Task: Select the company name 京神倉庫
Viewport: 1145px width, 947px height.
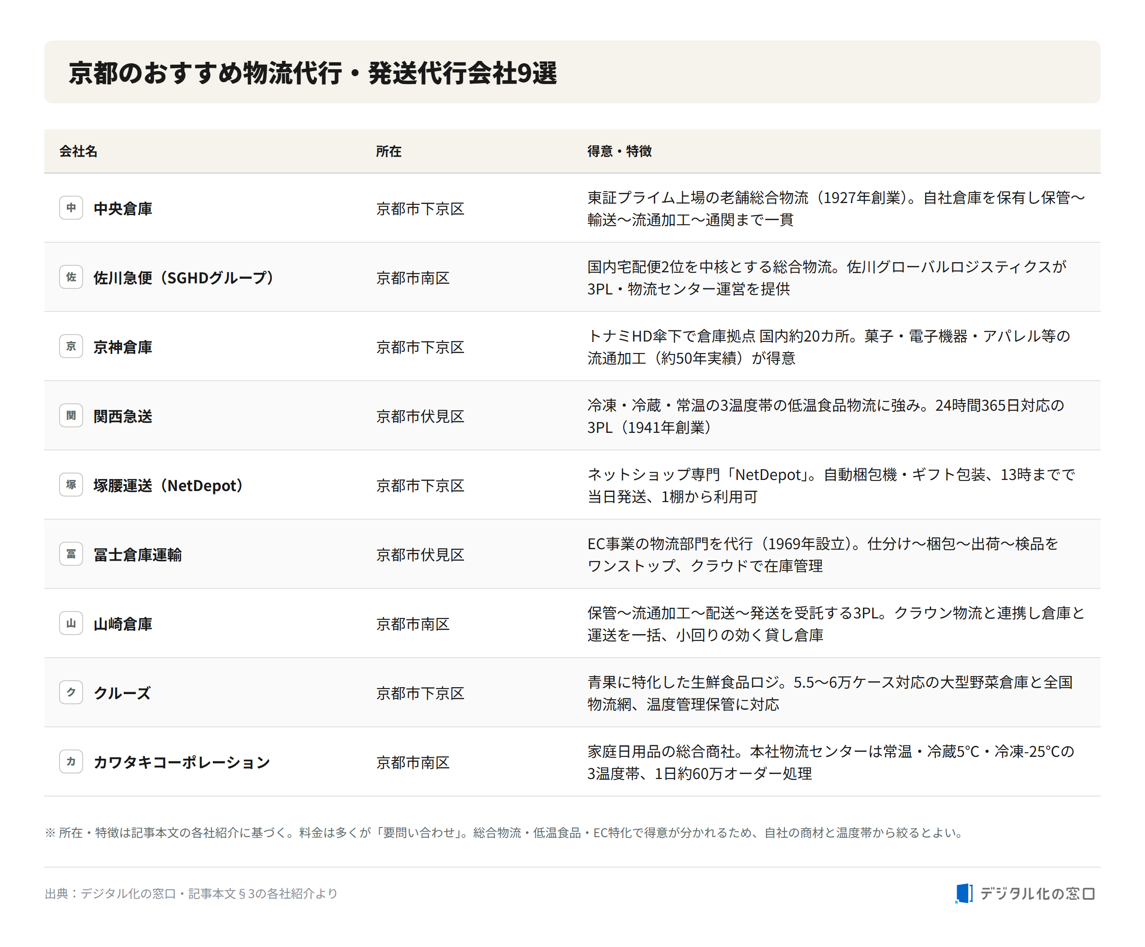Action: click(123, 347)
